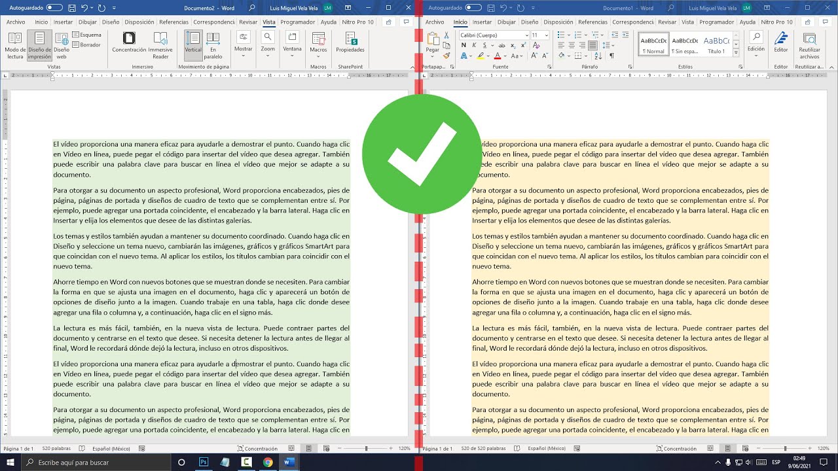Select the Copiar formato brush
The image size is (838, 471).
click(x=446, y=56)
